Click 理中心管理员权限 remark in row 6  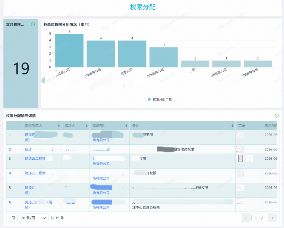click(146, 207)
